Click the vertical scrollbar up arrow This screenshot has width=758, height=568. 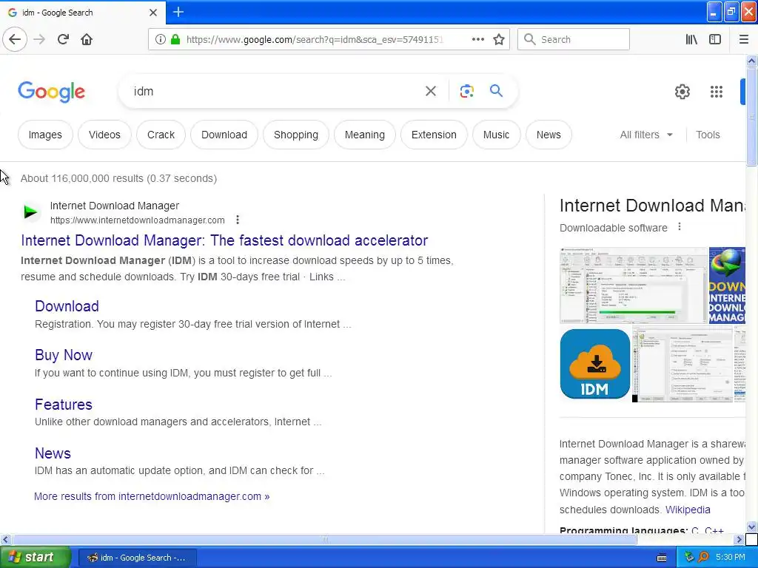pos(751,61)
